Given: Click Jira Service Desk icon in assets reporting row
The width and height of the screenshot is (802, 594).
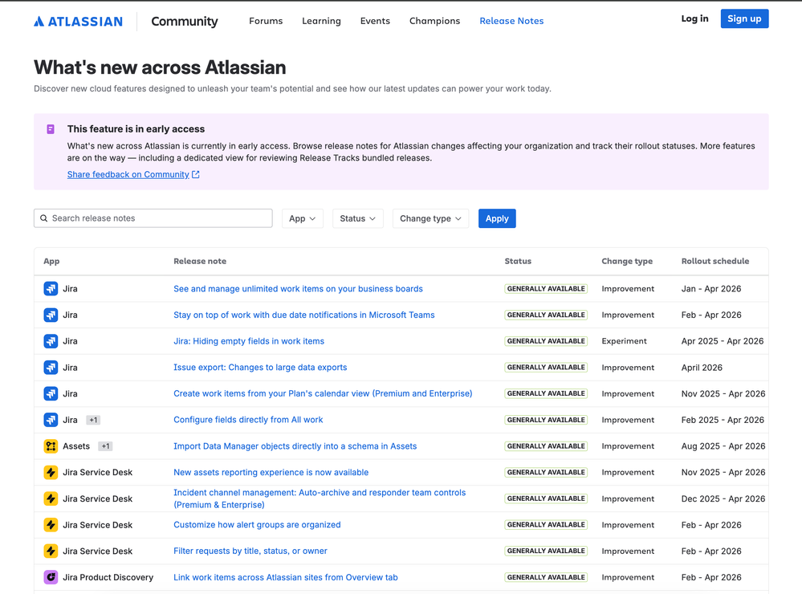Looking at the screenshot, I should pos(51,472).
